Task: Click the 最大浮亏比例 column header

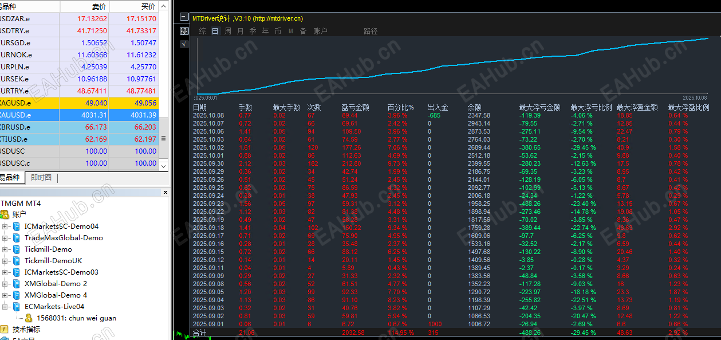Action: (x=591, y=107)
